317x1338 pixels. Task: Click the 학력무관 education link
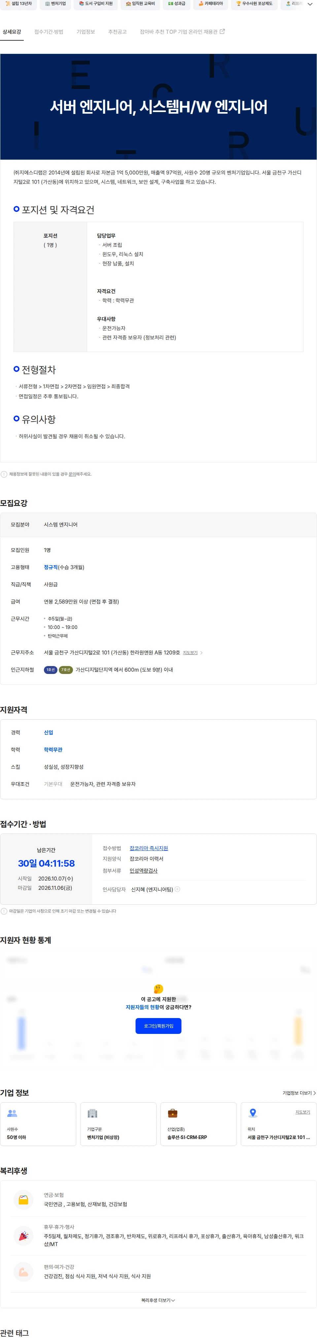tap(53, 750)
